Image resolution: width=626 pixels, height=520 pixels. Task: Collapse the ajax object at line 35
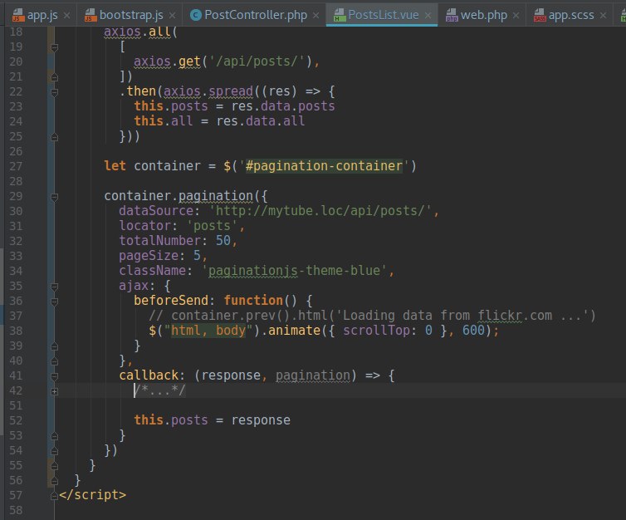[x=55, y=287]
